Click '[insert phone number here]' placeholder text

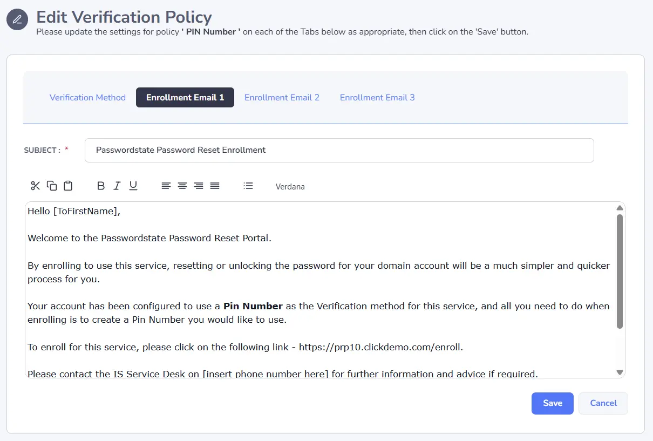266,374
